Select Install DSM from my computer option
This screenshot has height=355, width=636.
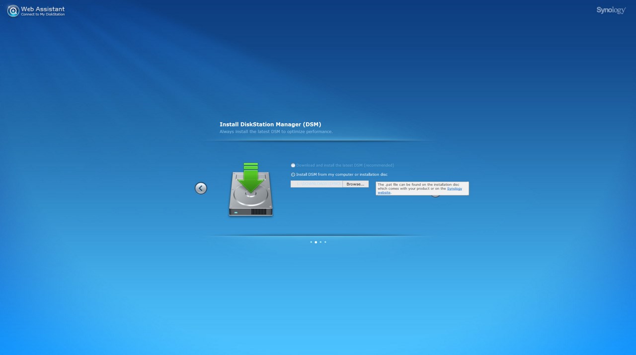coord(293,175)
